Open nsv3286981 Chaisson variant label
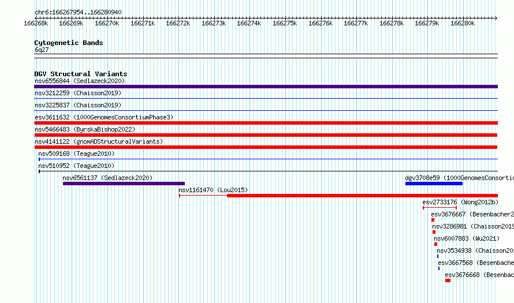The width and height of the screenshot is (514, 303). pos(473,226)
